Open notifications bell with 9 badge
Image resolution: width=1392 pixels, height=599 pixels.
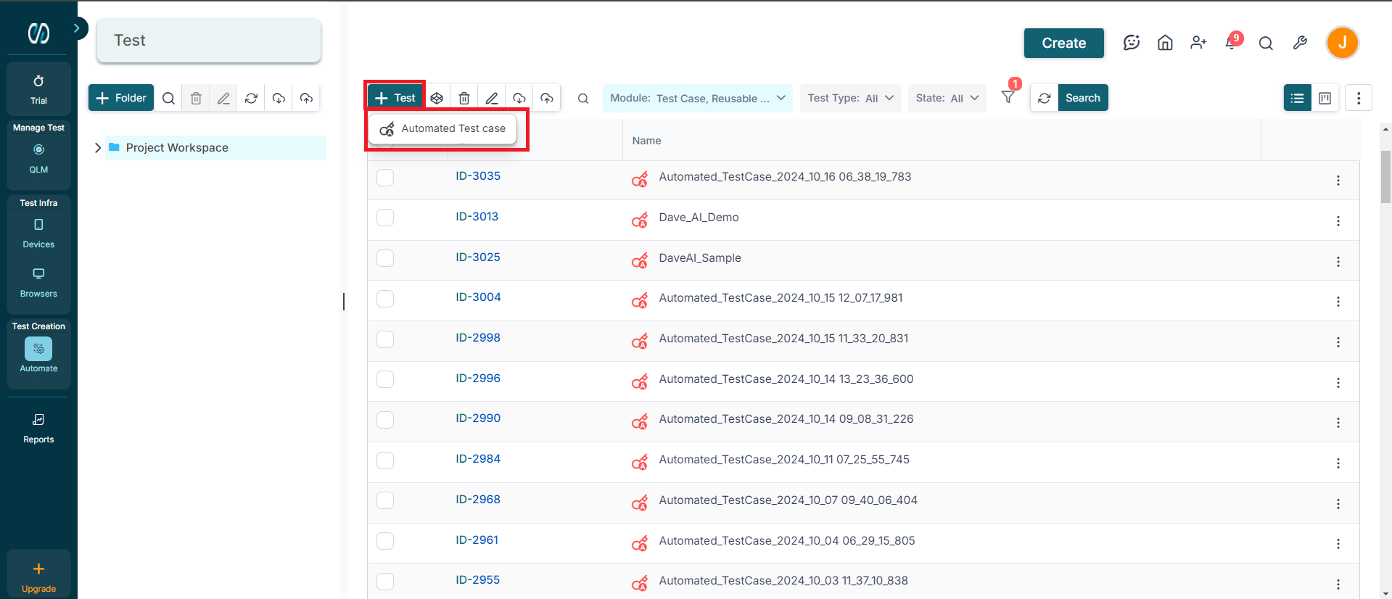(x=1232, y=43)
